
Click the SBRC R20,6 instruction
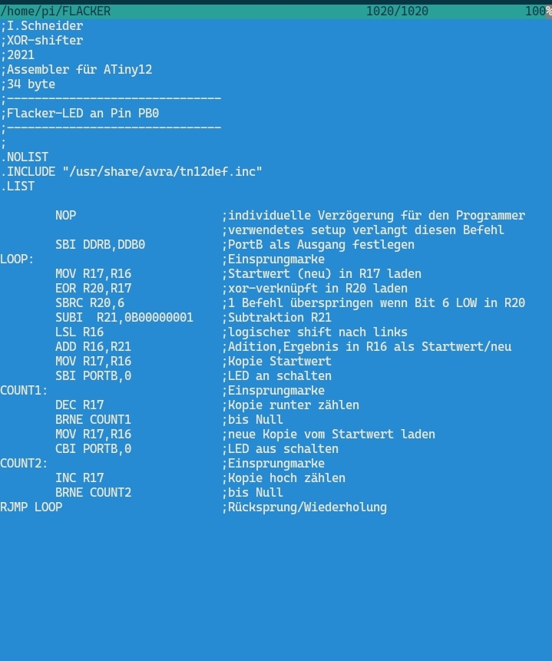pyautogui.click(x=90, y=303)
